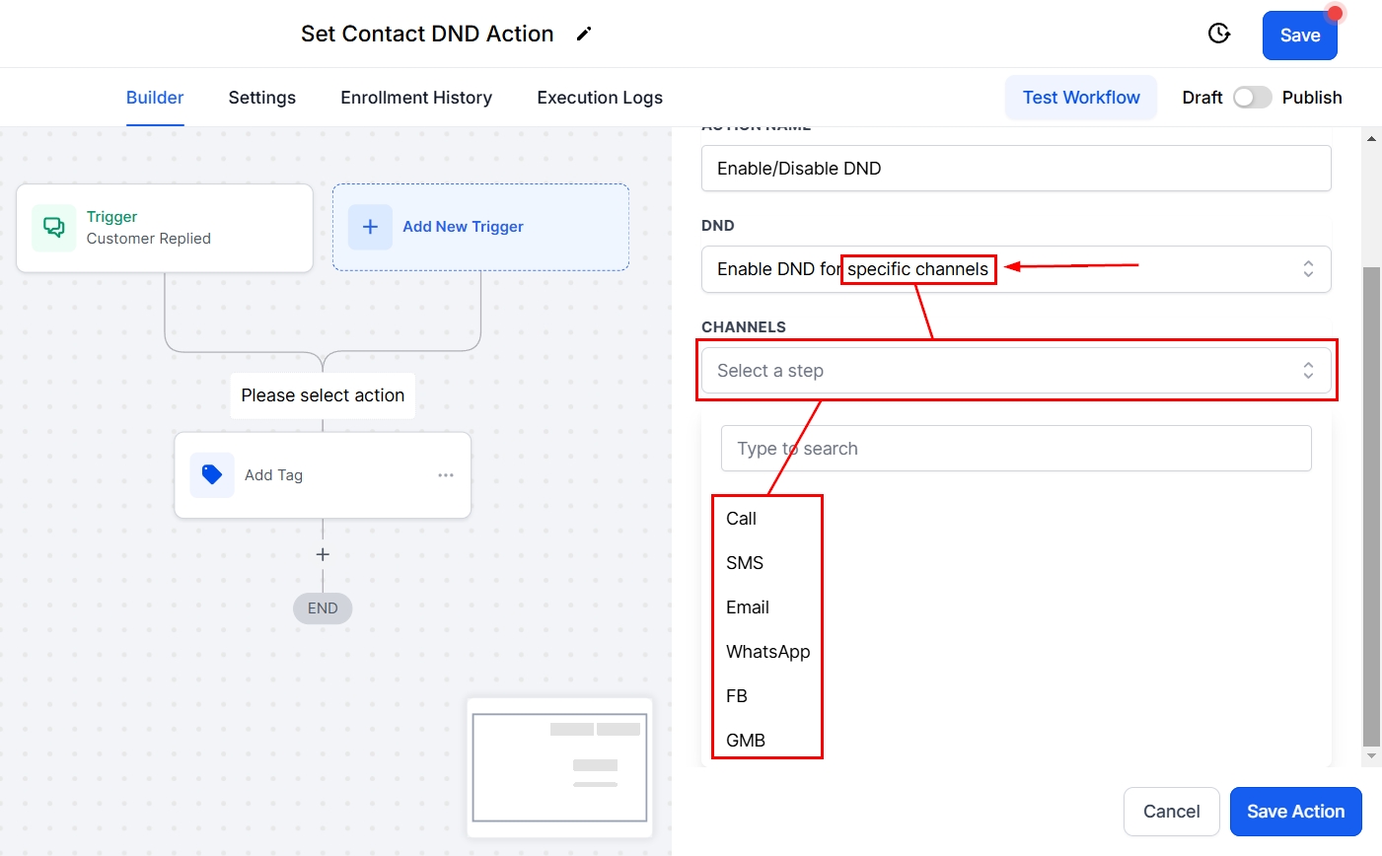Viewport: 1382px width, 856px height.
Task: Click the canvas minimap thumbnail
Action: pos(559,767)
